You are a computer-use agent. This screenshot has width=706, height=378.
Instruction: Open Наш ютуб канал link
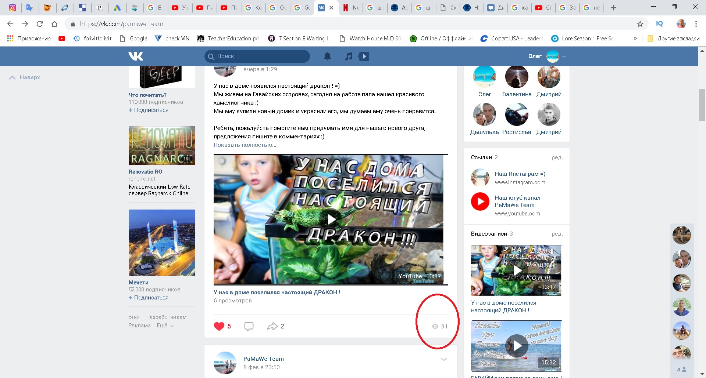click(517, 201)
